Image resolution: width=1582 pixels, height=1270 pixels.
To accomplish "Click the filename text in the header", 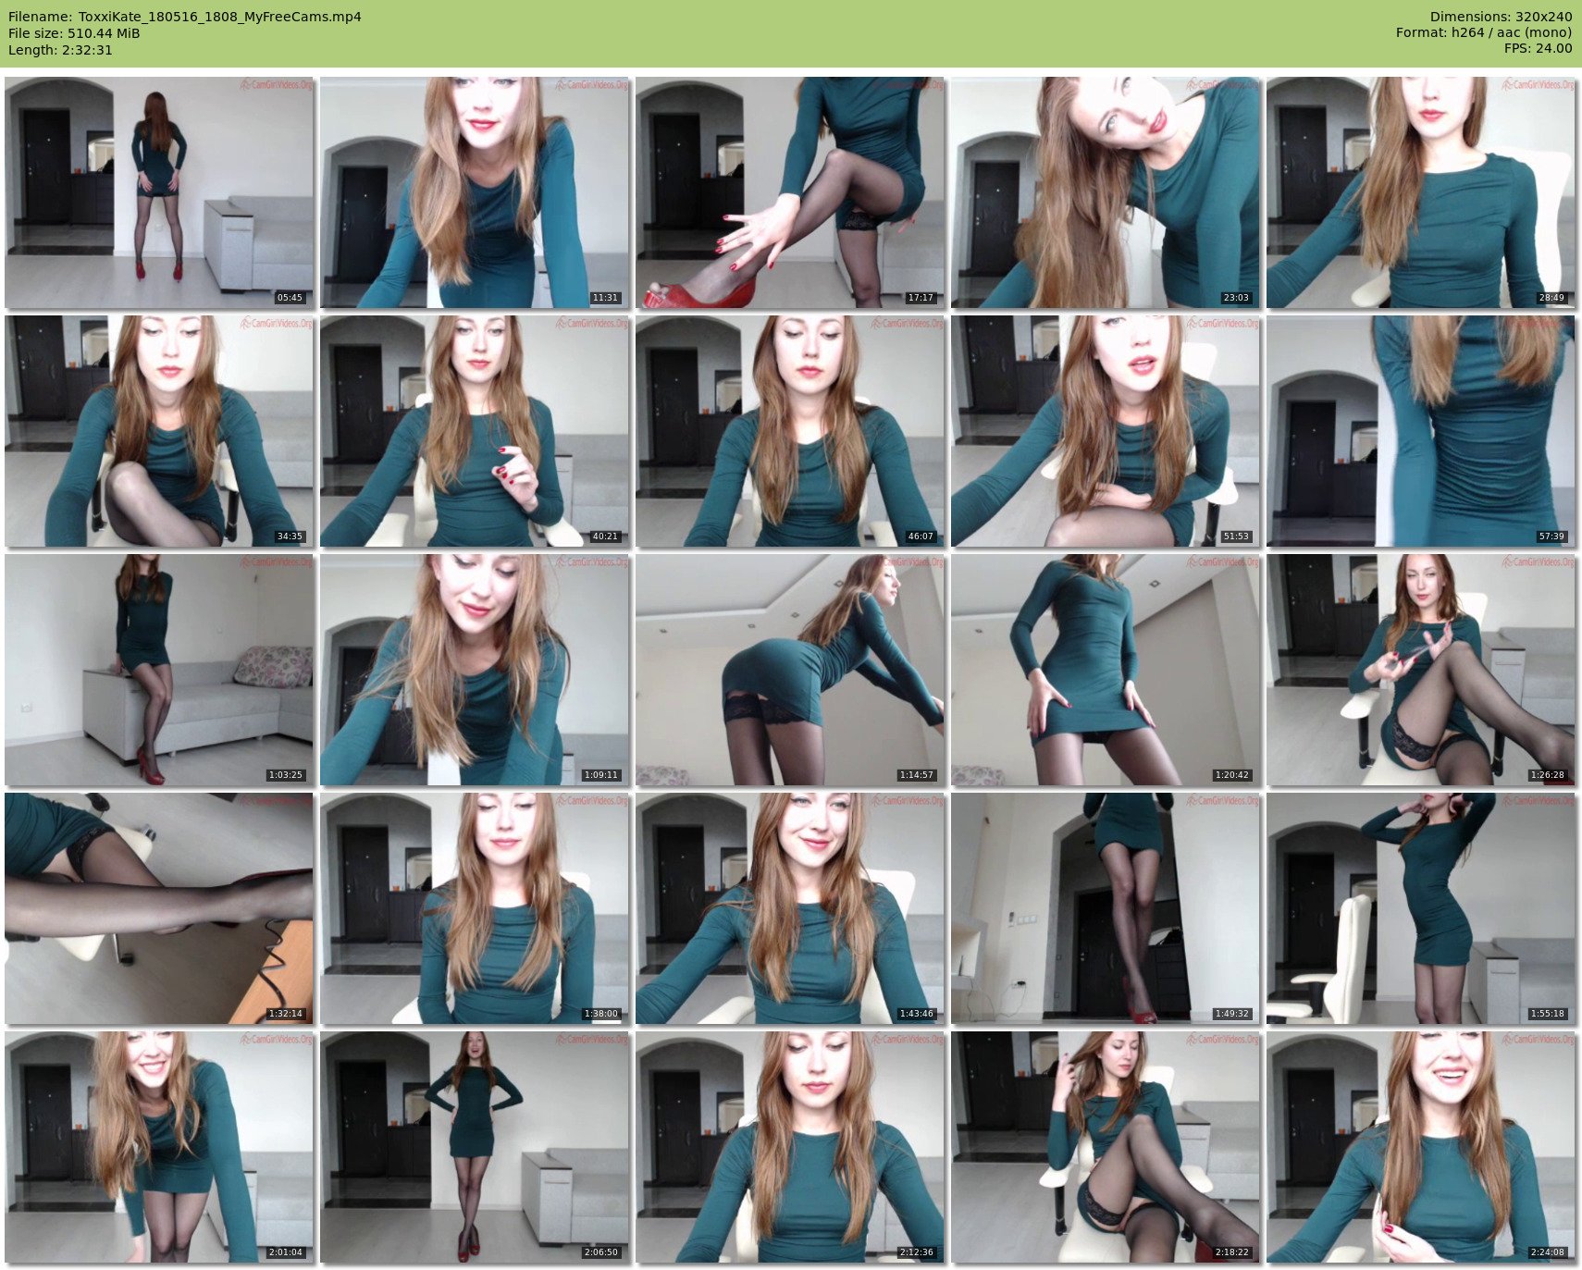I will pos(185,17).
